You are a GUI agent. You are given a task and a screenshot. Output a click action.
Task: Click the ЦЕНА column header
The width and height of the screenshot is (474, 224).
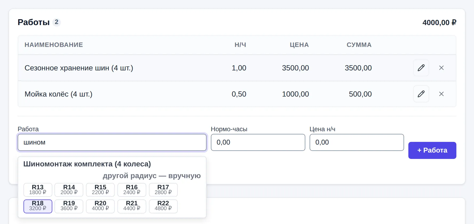[x=299, y=45]
